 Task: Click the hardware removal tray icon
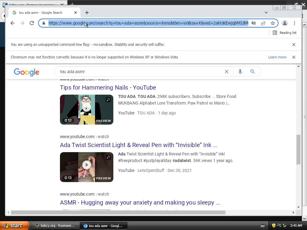tap(285, 226)
